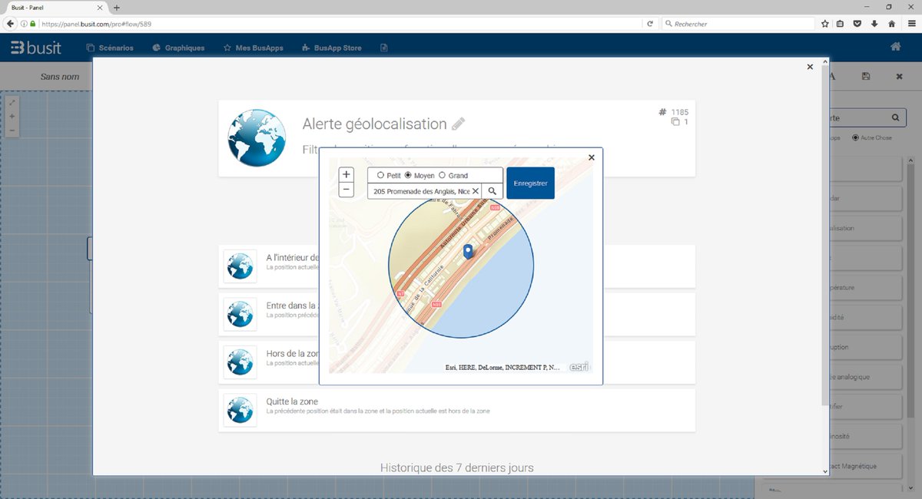Click the browser back button

pyautogui.click(x=11, y=24)
